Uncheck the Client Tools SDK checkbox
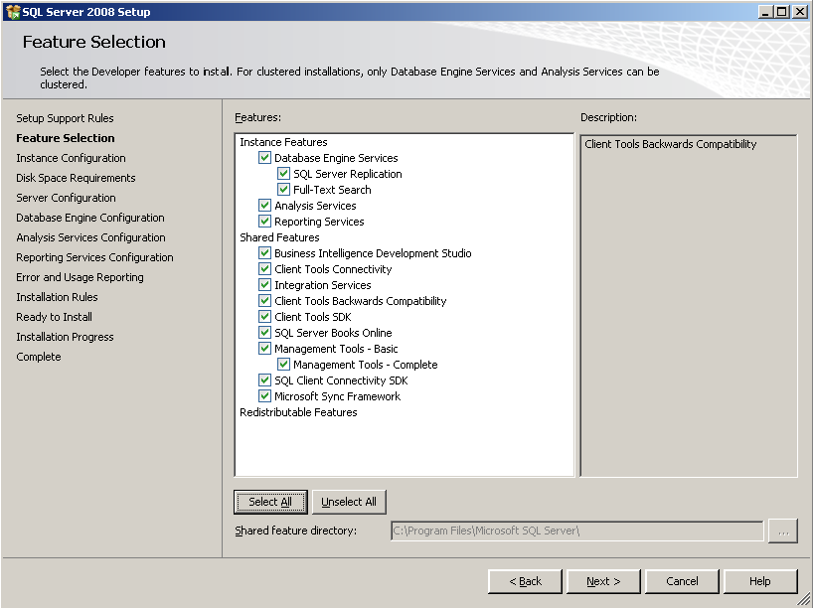Viewport: 813px width, 608px height. [264, 317]
